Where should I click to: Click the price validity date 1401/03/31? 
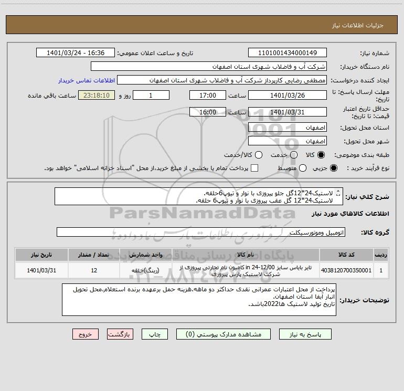click(288, 112)
